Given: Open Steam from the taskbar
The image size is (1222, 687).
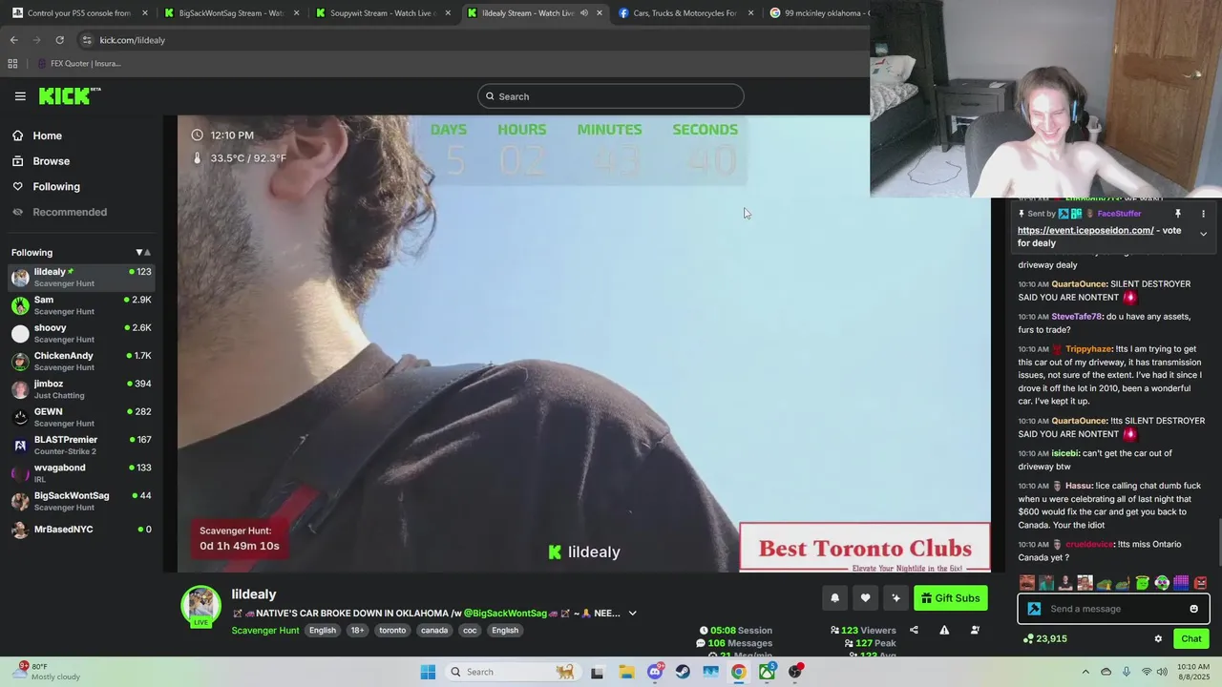Looking at the screenshot, I should pos(683,672).
